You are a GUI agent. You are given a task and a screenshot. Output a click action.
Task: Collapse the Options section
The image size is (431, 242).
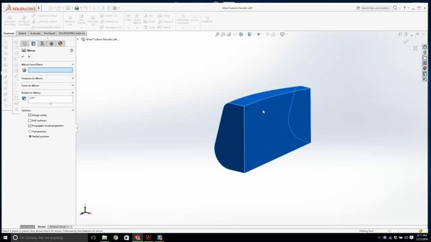pyautogui.click(x=73, y=110)
